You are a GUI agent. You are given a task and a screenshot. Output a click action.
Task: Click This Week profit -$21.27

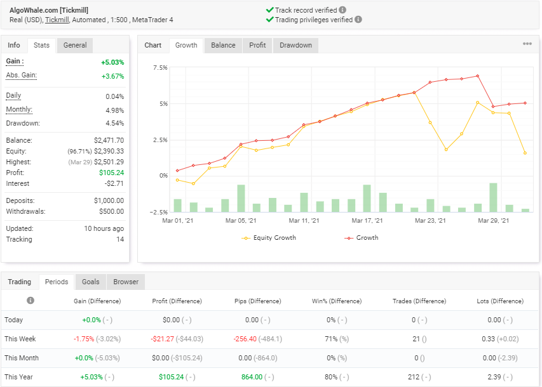point(162,339)
